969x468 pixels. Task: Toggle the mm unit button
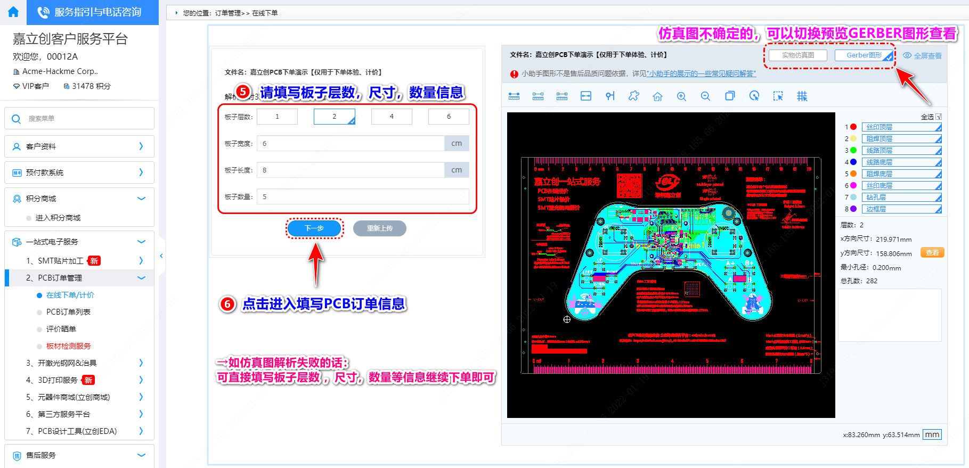click(x=932, y=434)
